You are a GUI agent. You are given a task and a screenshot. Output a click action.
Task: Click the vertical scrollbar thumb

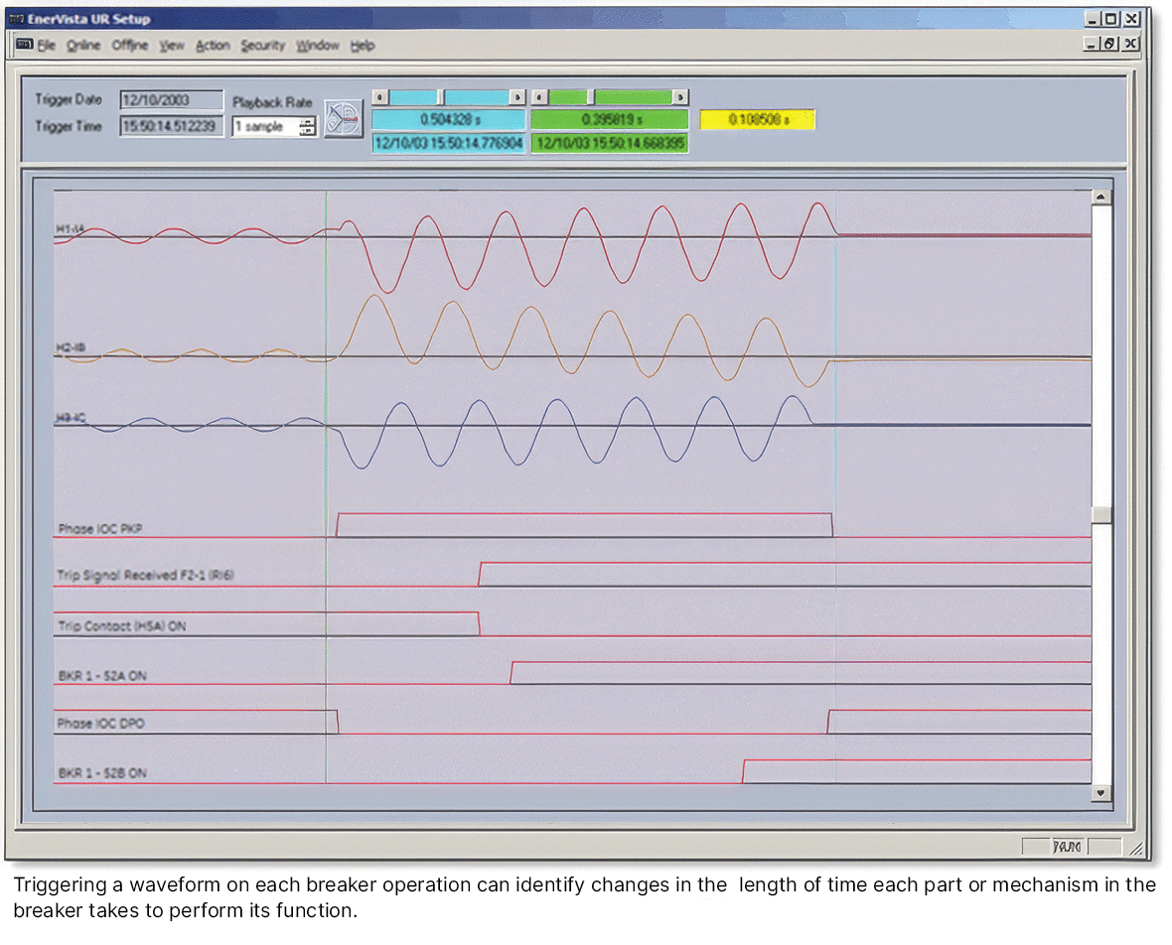(1100, 515)
